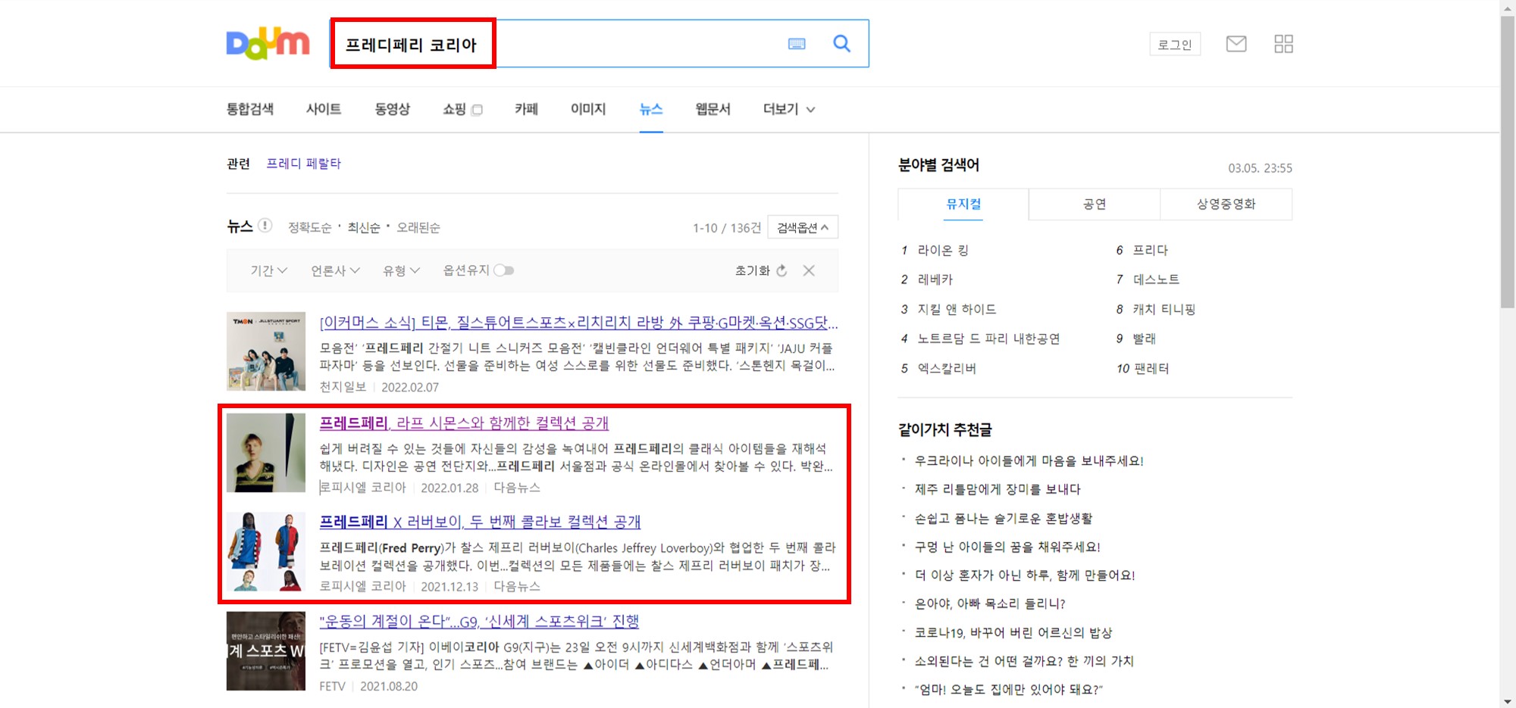Open 코로나19, 바꾸어 버린 어르신의 밥상 link
Screen dimensions: 1516x708
[1013, 633]
